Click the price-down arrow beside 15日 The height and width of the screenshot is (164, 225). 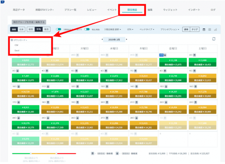(x=166, y=86)
